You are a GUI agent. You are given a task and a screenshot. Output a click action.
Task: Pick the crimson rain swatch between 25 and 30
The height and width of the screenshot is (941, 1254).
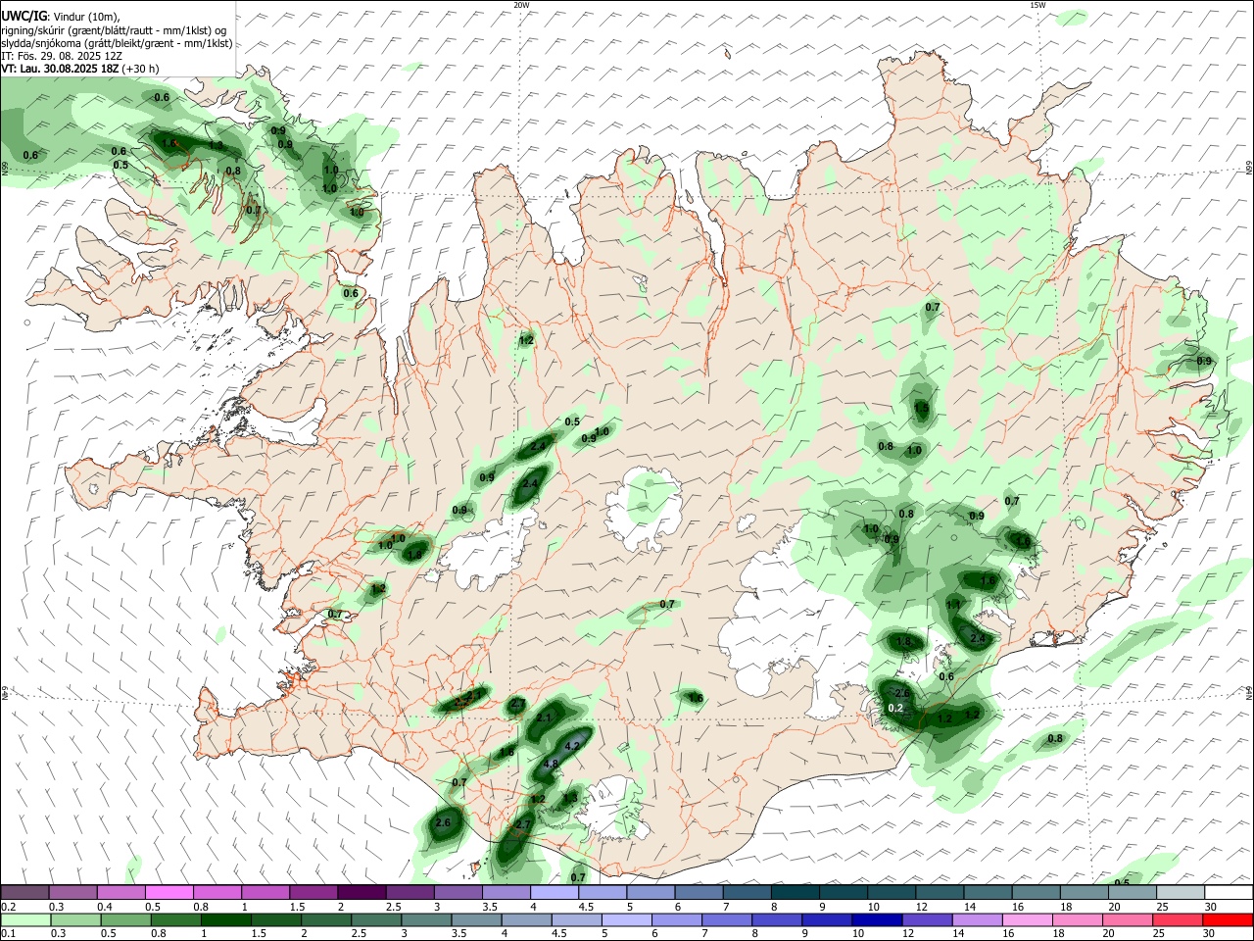tap(1178, 920)
